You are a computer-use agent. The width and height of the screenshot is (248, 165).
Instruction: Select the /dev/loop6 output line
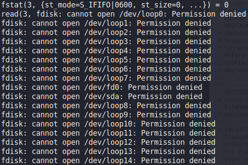pyautogui.click(x=106, y=69)
